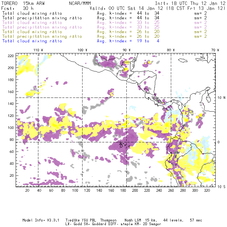
Task: Select the "70 W" longitude label
Action: pyautogui.click(x=215, y=50)
